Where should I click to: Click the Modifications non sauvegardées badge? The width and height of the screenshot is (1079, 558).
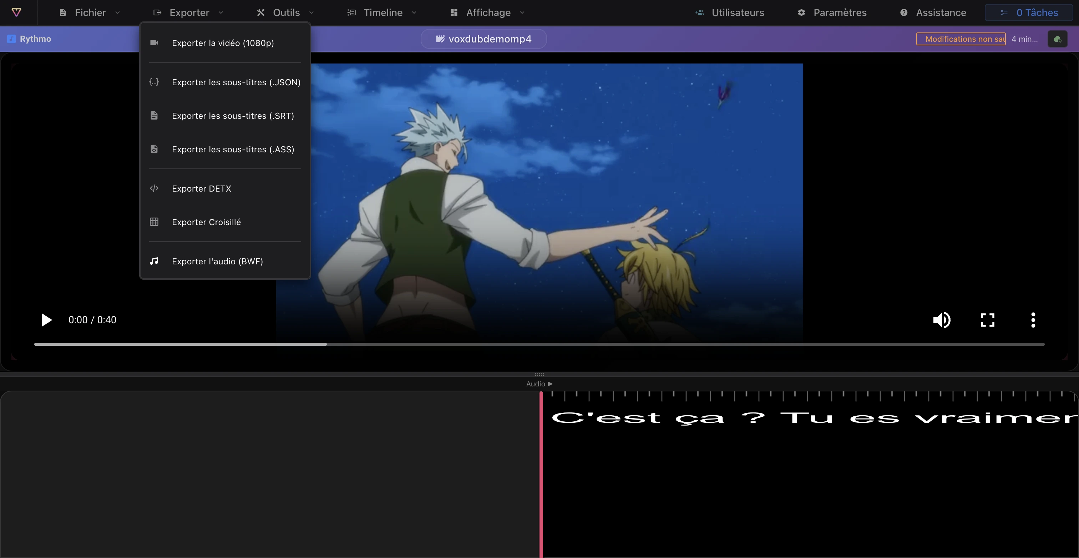(x=961, y=39)
